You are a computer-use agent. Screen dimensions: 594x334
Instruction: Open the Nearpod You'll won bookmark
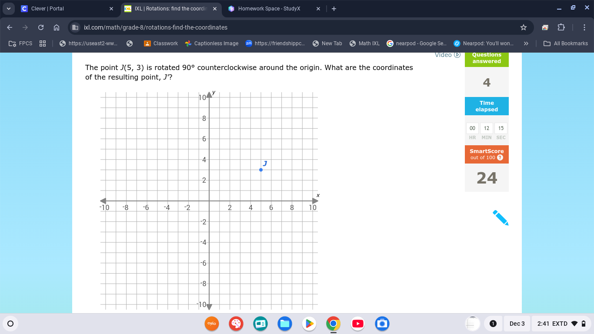click(484, 43)
